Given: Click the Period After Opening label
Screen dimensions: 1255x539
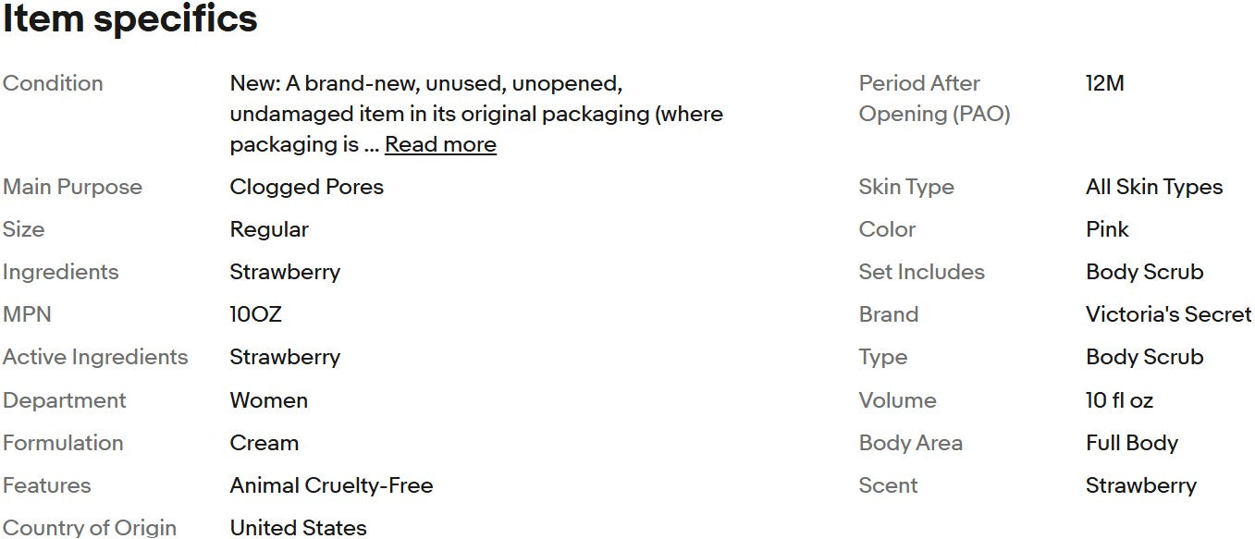Looking at the screenshot, I should 933,98.
